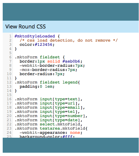Image resolution: width=139 pixels, height=156 pixels.
Task: Click '#mktoStyleLoaded' selector on line 1
Action: pyautogui.click(x=35, y=36)
